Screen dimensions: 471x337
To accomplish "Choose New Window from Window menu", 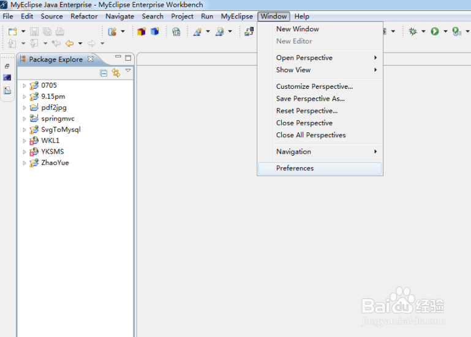I will pos(320,29).
